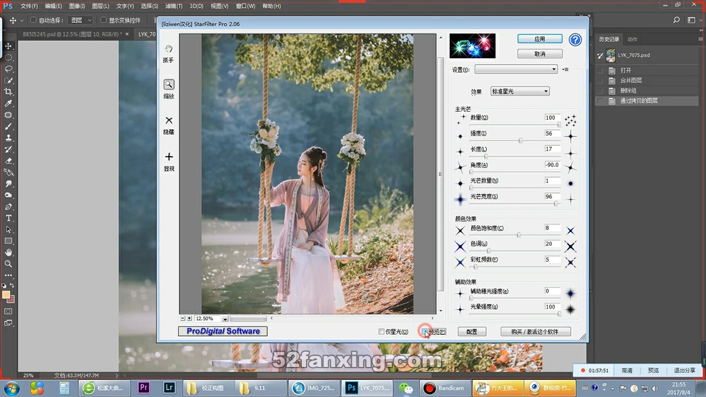Select the Lasso tool in Photoshop toolbar
The width and height of the screenshot is (706, 397).
8,69
